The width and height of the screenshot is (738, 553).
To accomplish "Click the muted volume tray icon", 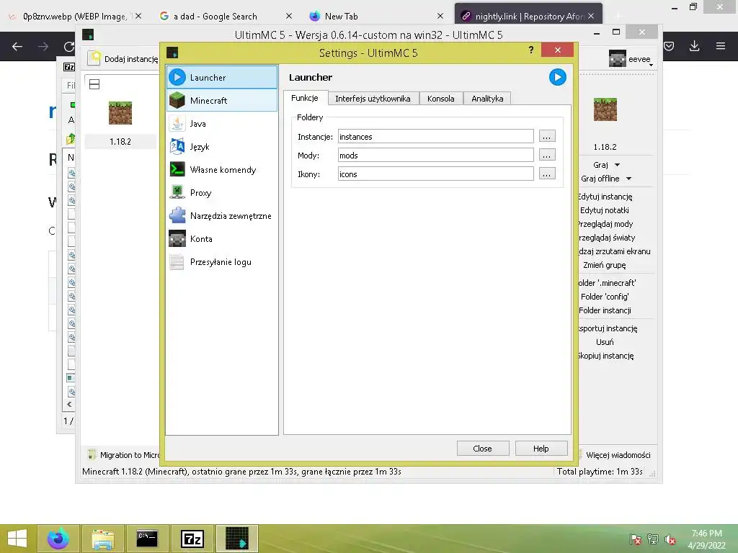I will pos(670,539).
